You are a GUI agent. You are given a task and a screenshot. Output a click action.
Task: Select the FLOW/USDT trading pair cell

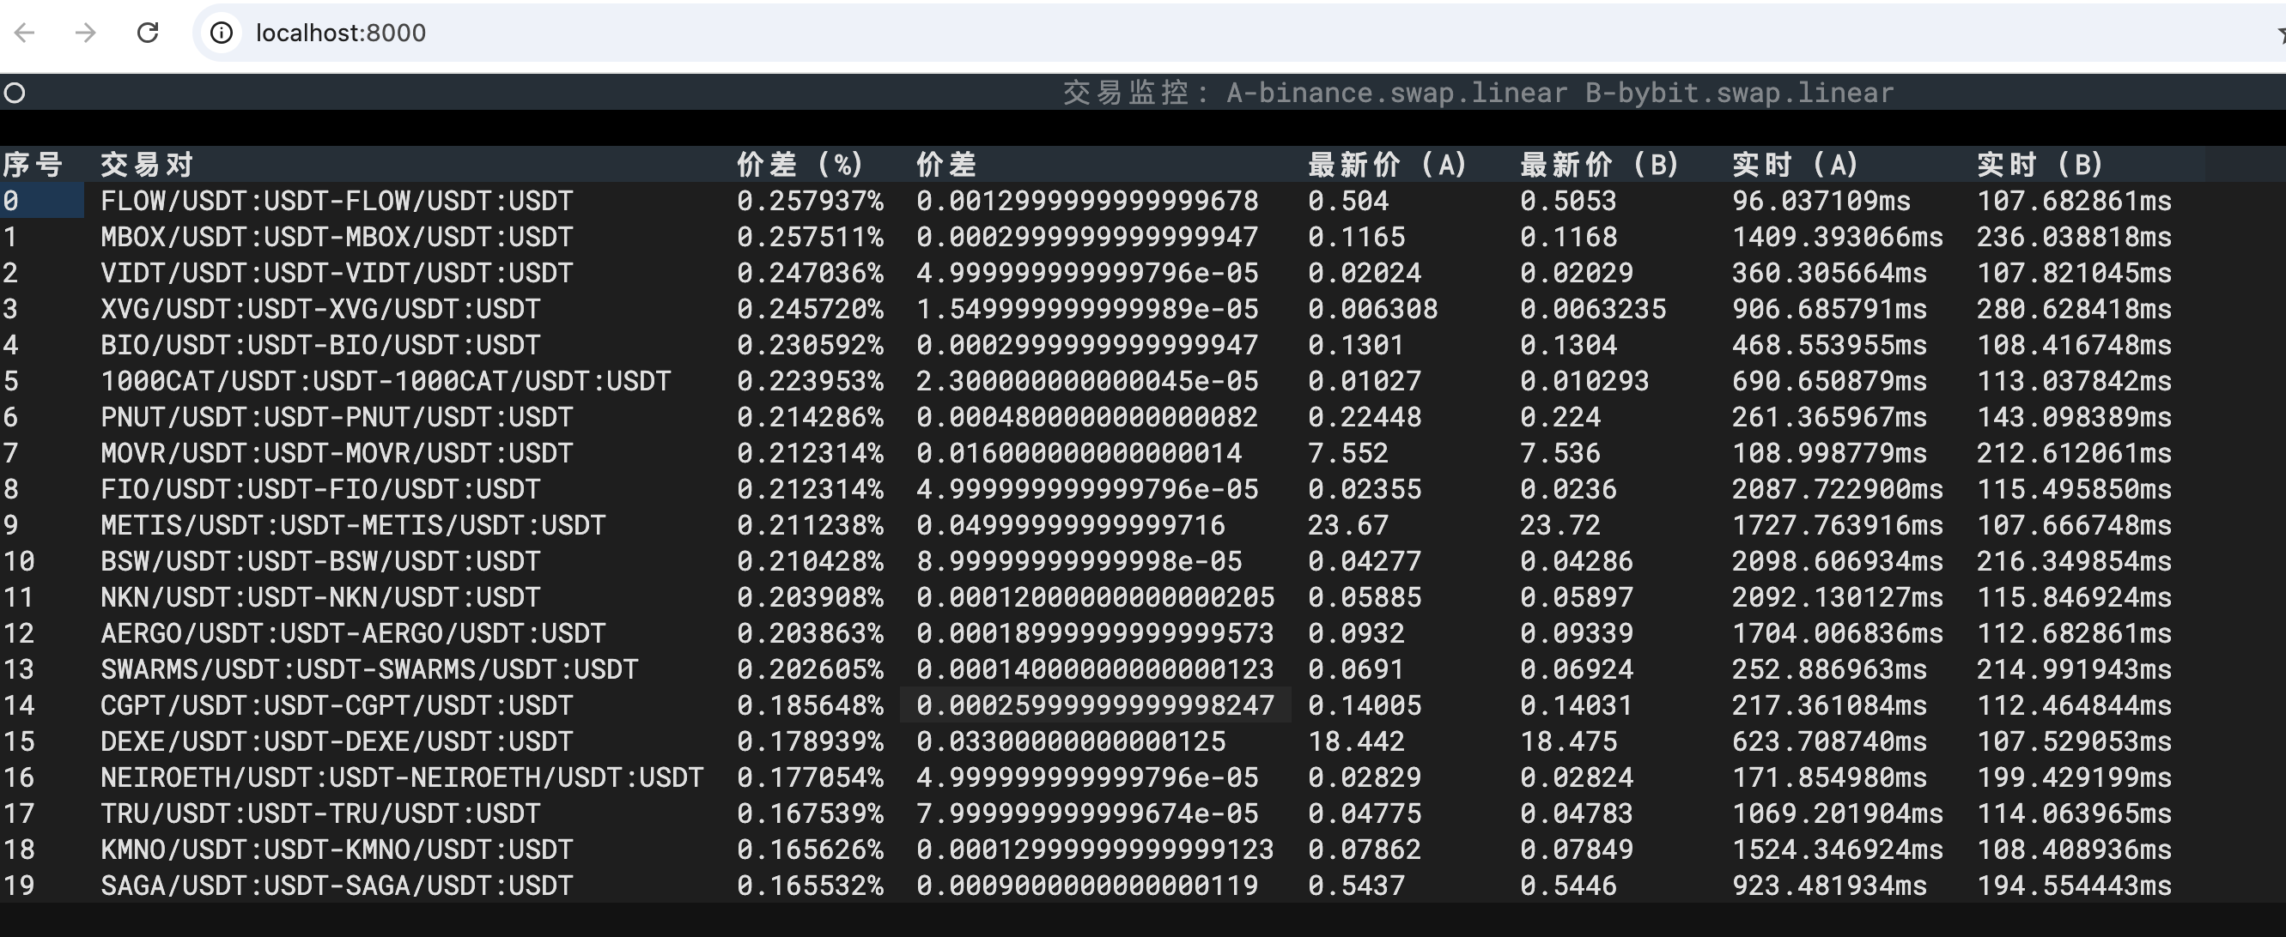tap(337, 200)
